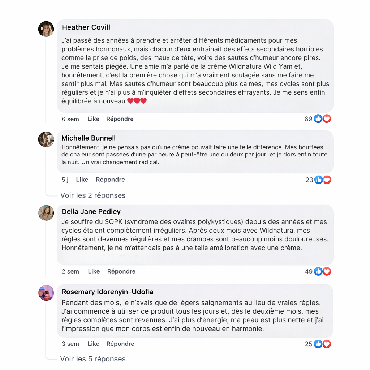370x370 pixels.
Task: Click heart reaction icon on Rosemary's comment
Action: 327,344
